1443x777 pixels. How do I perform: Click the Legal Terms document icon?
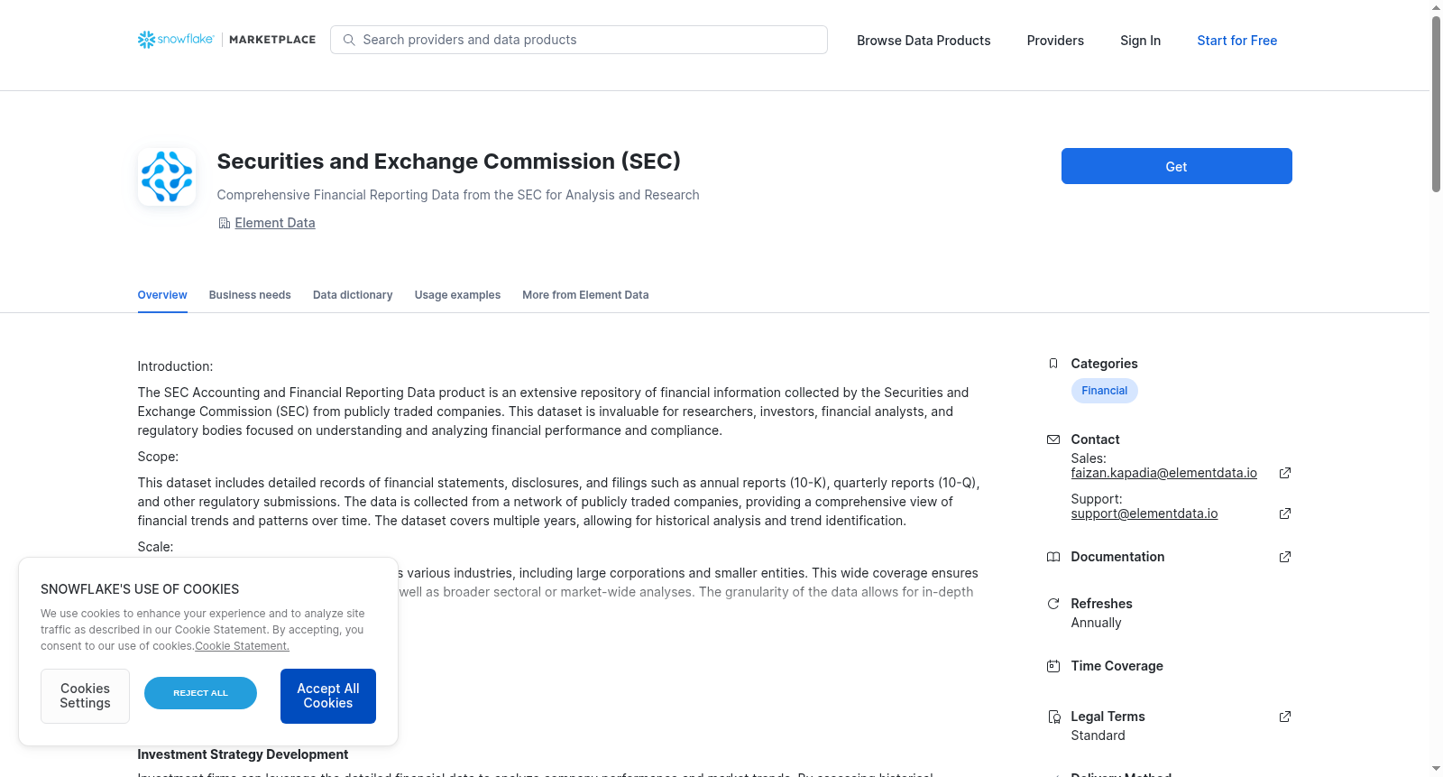(1053, 717)
